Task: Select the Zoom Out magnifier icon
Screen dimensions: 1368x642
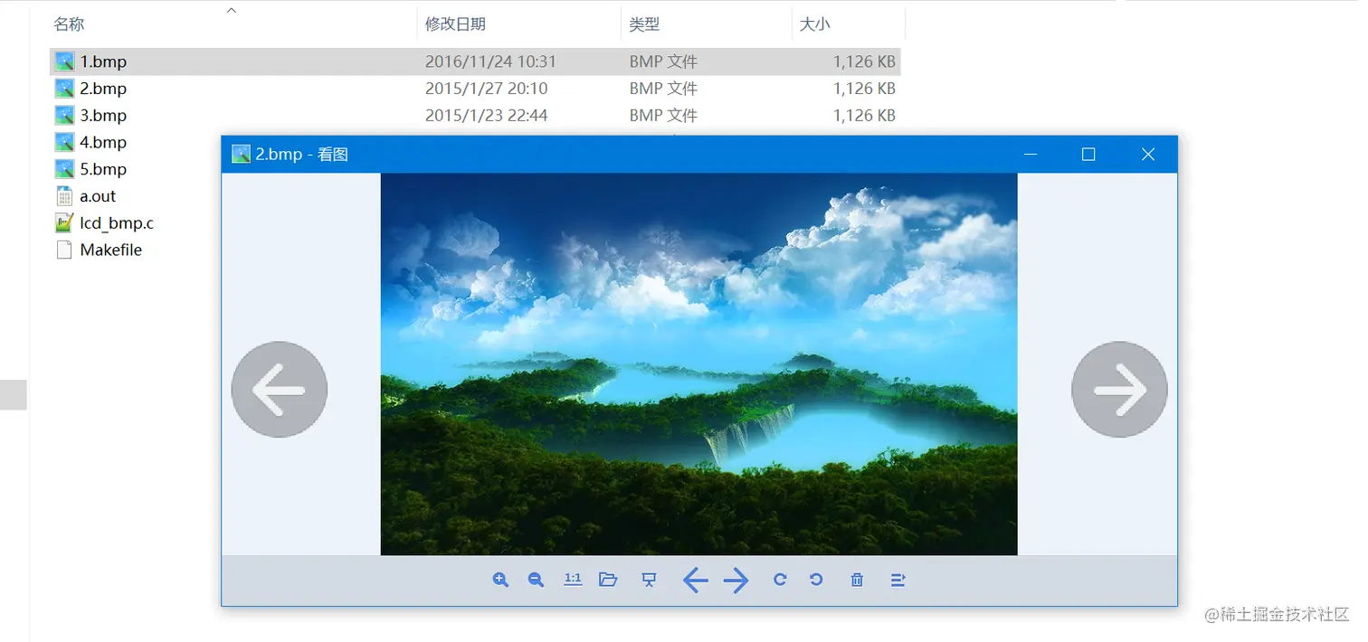Action: click(x=535, y=580)
